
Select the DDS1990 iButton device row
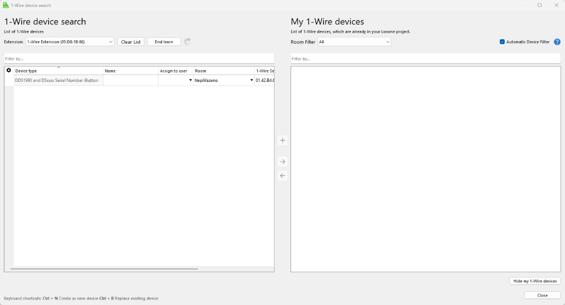coord(58,80)
